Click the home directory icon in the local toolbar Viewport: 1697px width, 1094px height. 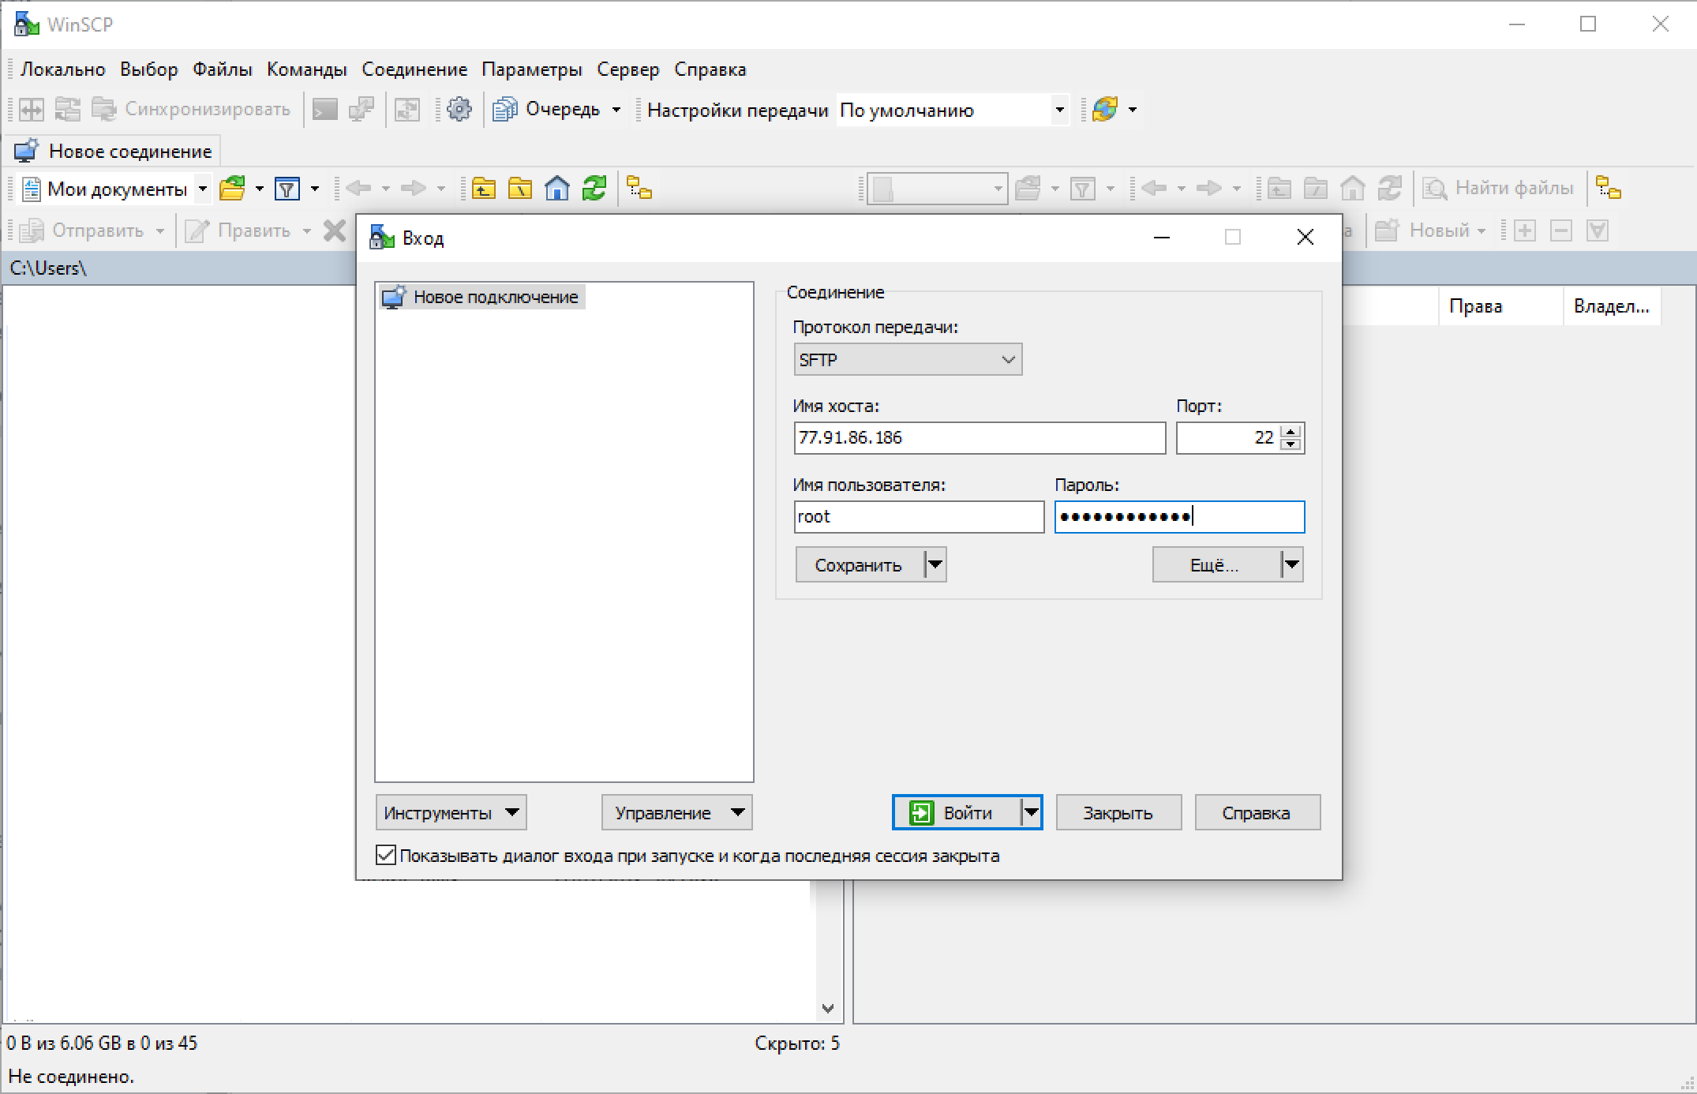(x=557, y=189)
